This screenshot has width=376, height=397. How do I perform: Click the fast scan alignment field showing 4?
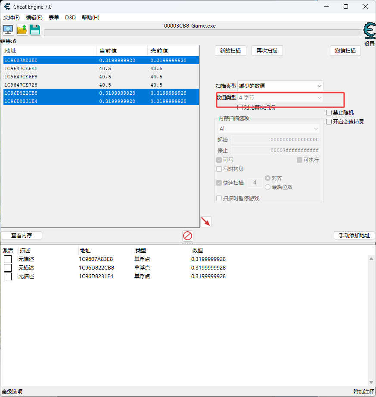(x=255, y=183)
